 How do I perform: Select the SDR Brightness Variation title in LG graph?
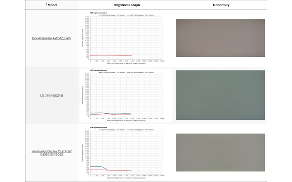coord(99,70)
